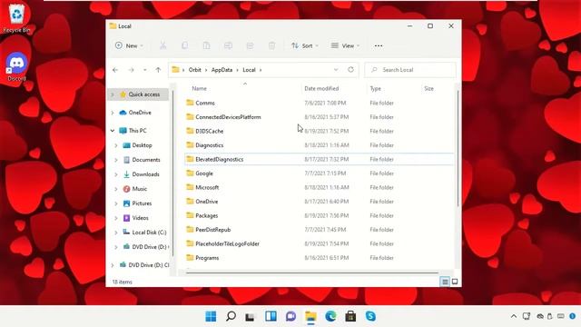Switch to large thumbnails view icon
This screenshot has width=581, height=327.
tap(455, 282)
